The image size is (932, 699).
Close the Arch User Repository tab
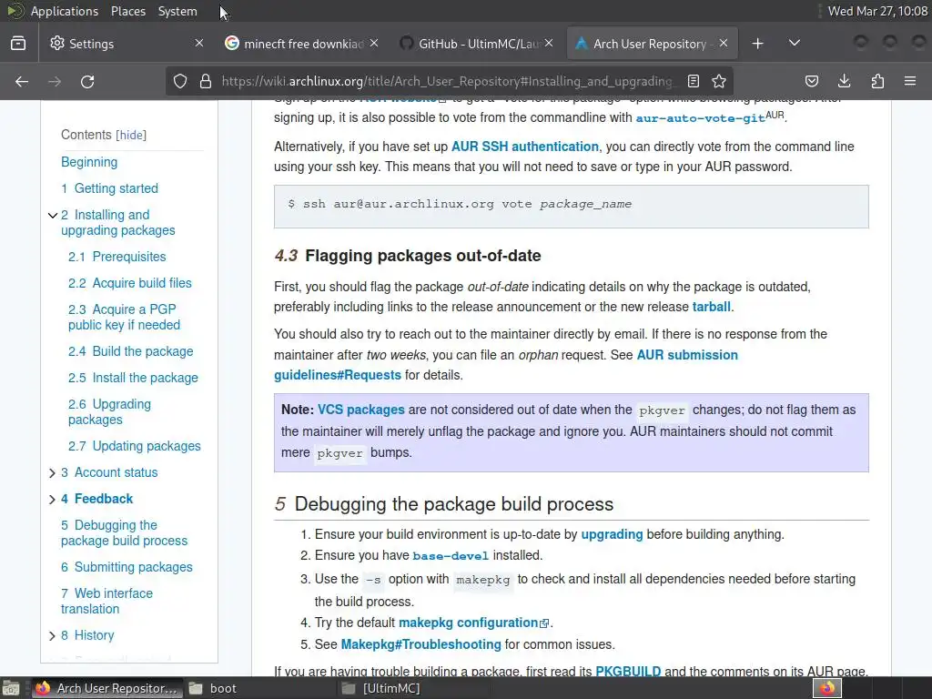pos(724,43)
